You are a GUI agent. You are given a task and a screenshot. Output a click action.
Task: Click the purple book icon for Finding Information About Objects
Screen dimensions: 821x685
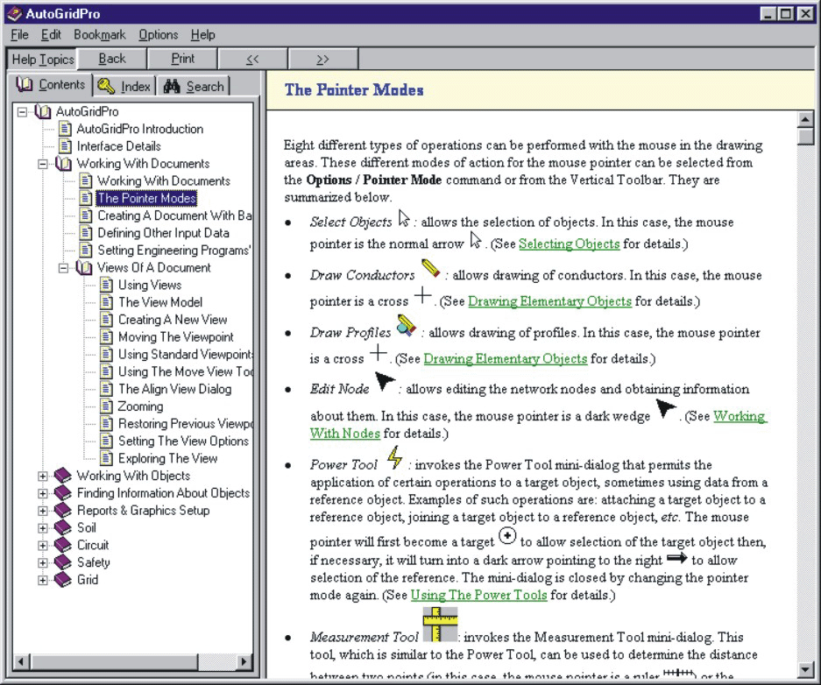coord(63,493)
